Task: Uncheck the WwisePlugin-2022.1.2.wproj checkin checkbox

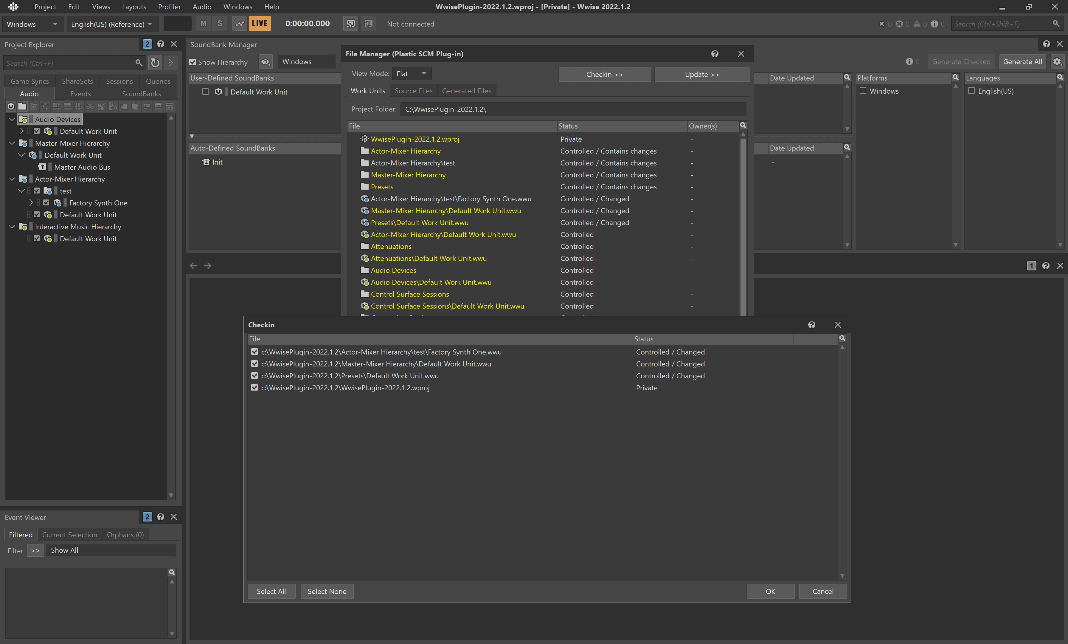Action: [254, 388]
